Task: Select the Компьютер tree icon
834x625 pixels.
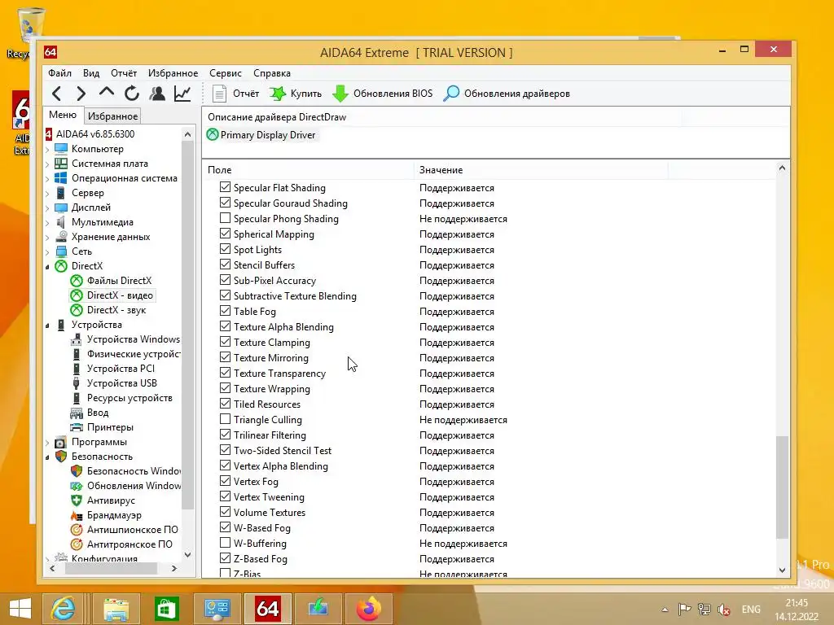Action: point(61,149)
